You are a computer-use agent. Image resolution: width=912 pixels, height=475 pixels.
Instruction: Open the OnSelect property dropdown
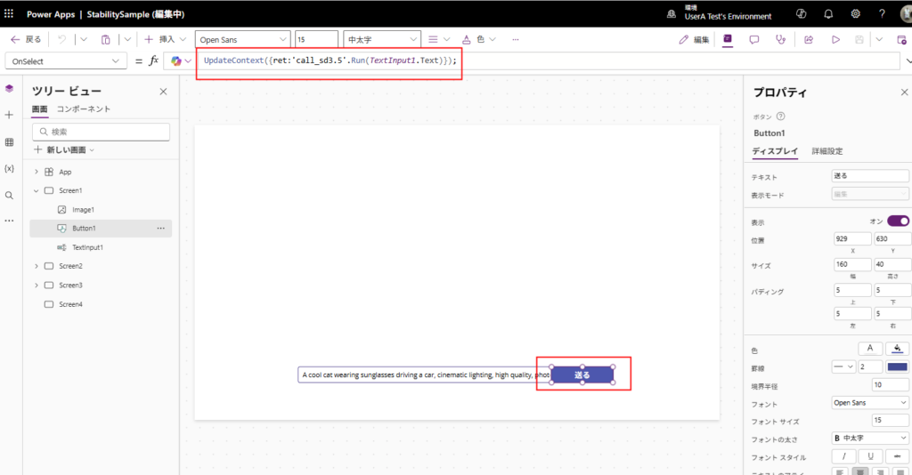point(67,60)
